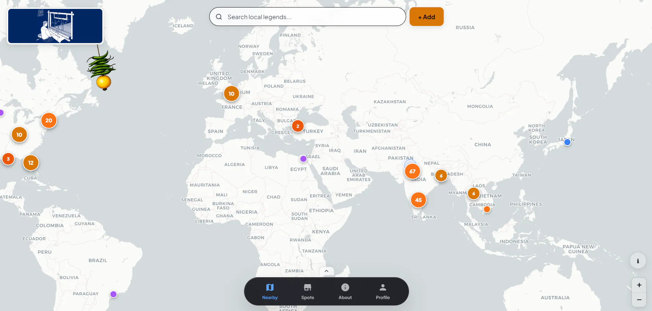Screen dimensions: 652x311
Task: Open the cluster of 67 near India
Action: tap(412, 171)
